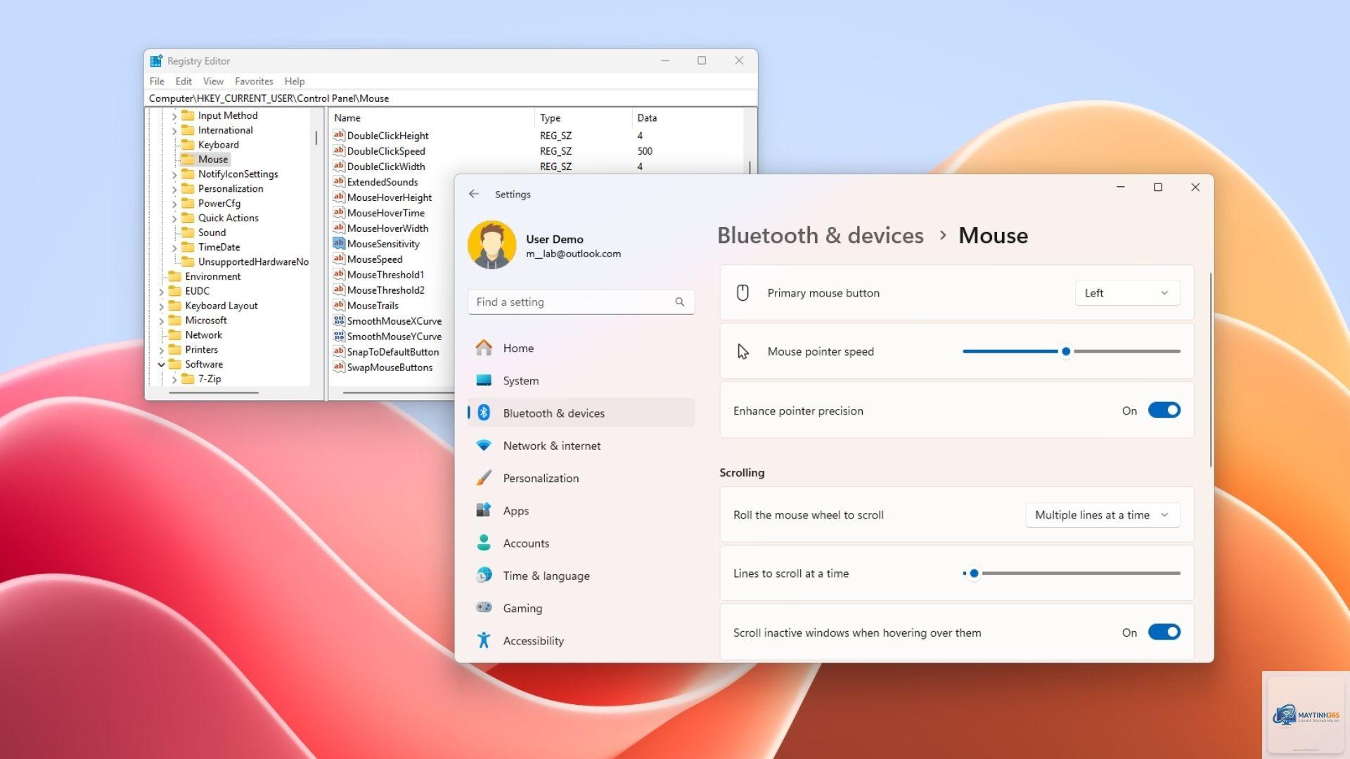Select the Mouse folder in registry tree
This screenshot has width=1350, height=759.
pos(205,160)
